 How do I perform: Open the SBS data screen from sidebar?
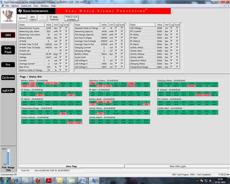point(8,35)
